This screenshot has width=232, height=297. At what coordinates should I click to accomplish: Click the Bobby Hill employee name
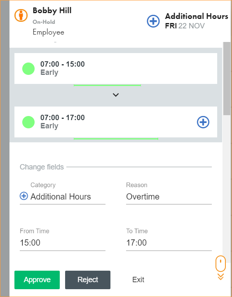click(52, 10)
